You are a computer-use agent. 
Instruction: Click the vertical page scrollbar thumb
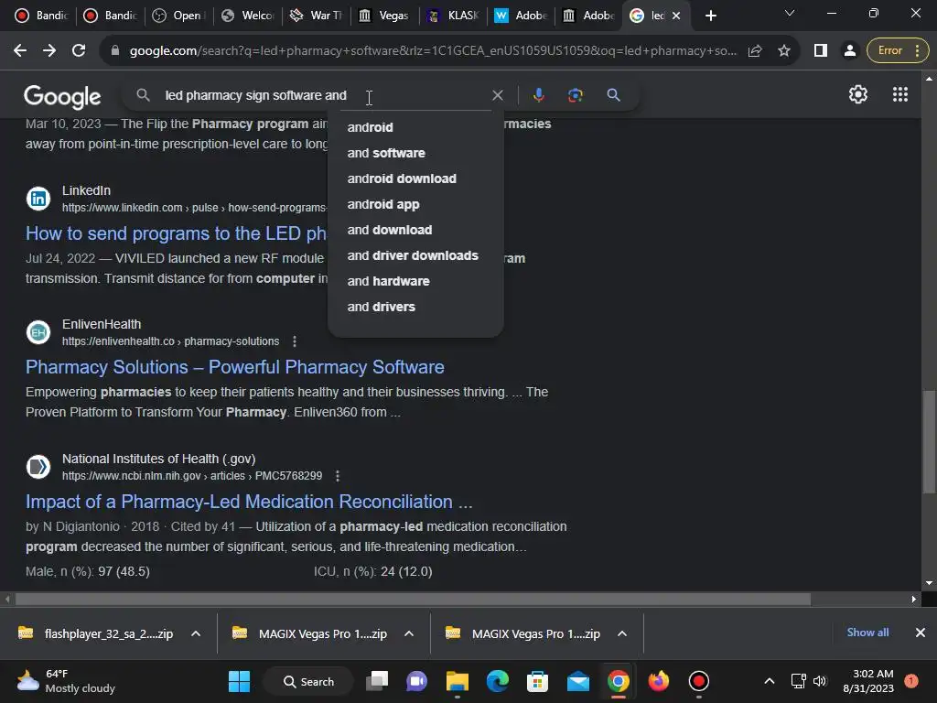929,442
